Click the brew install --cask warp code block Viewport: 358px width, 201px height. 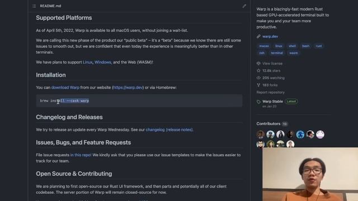tap(139, 100)
